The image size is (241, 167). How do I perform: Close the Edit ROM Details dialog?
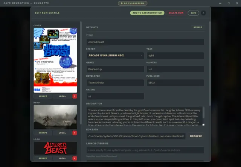tap(203, 13)
